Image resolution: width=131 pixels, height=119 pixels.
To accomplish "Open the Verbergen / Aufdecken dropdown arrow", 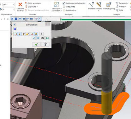I will [61, 11].
